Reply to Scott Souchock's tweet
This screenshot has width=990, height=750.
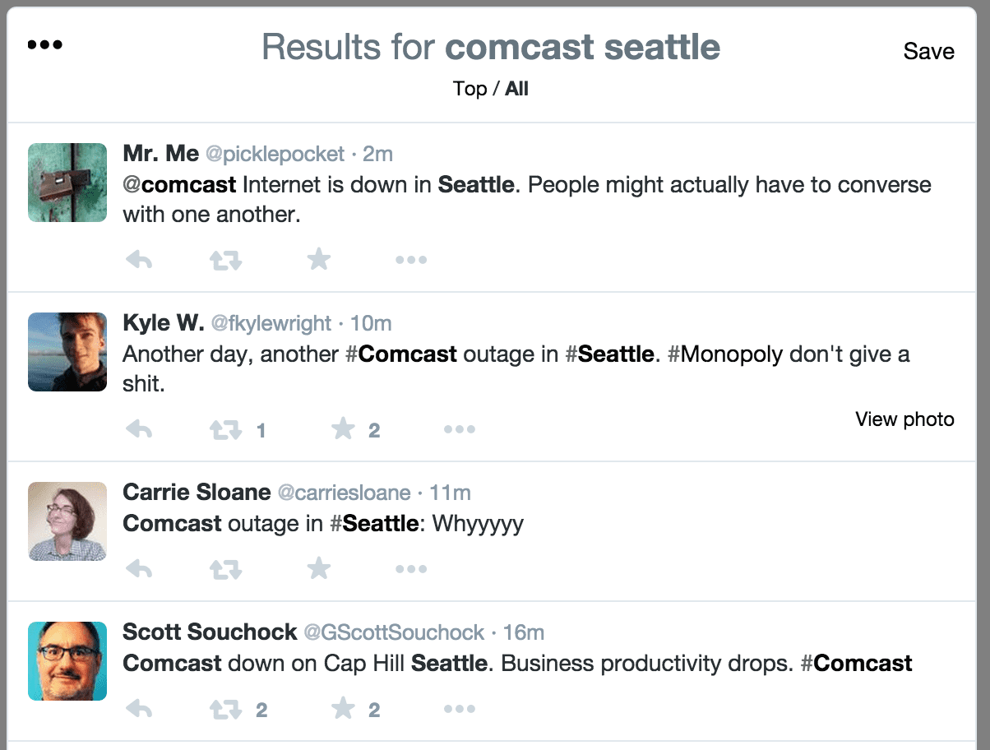point(139,709)
